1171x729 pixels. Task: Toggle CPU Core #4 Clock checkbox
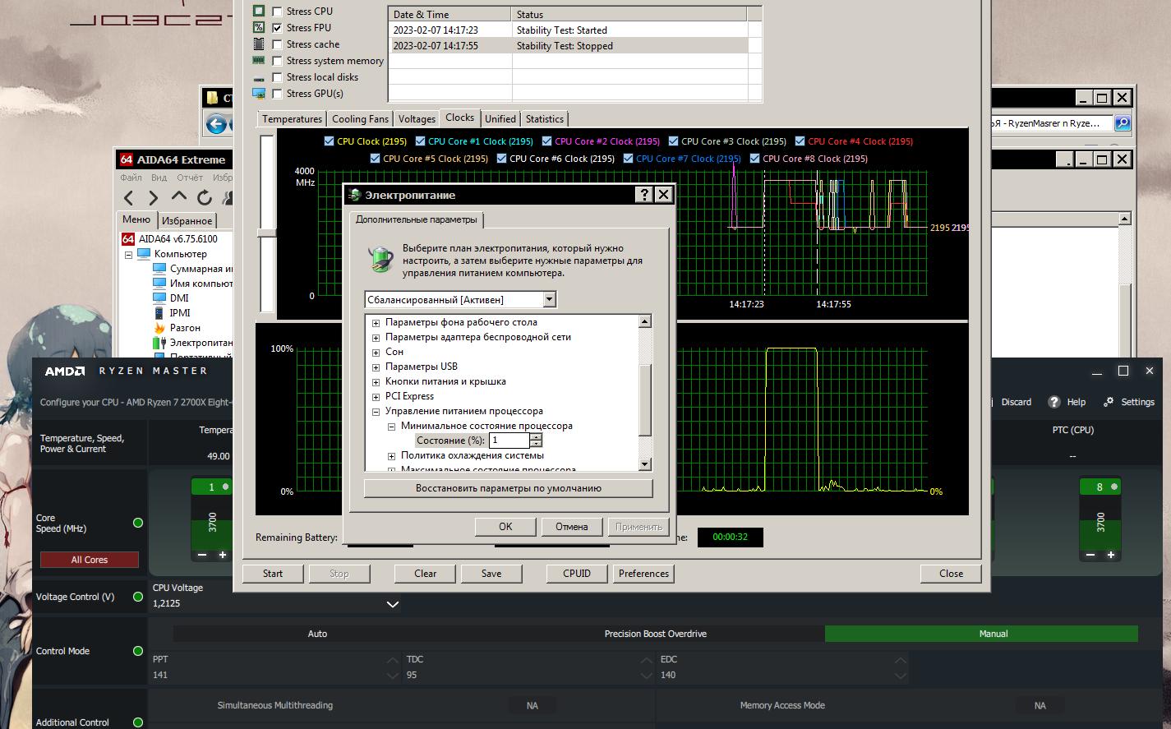[800, 141]
